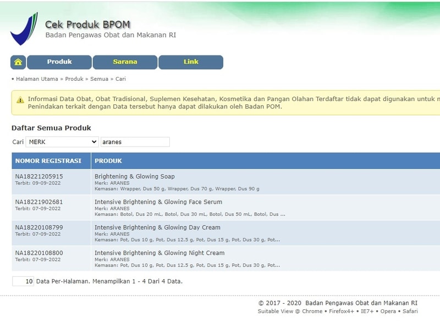Click the Informasi Data Obat warning message
440x323 pixels.
pyautogui.click(x=234, y=103)
